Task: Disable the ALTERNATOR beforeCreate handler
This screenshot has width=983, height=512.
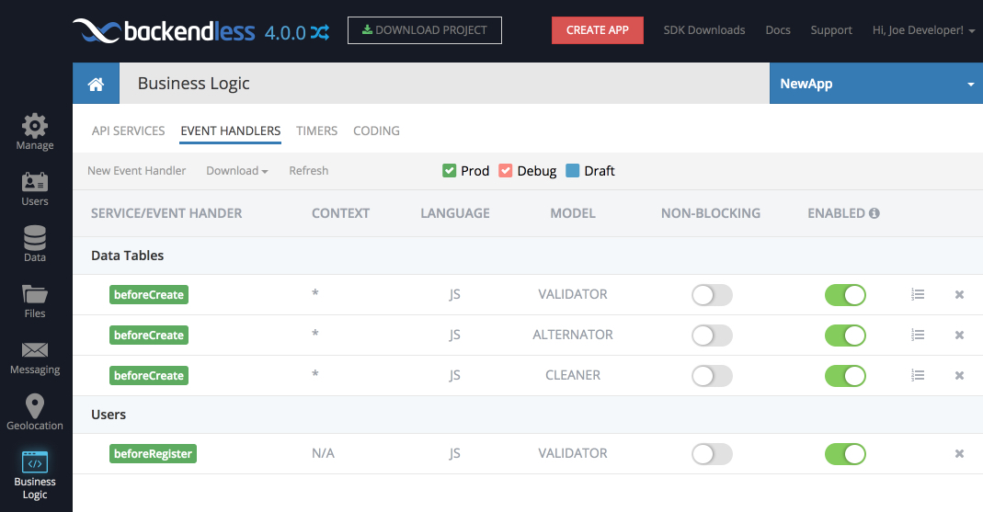Action: (845, 336)
